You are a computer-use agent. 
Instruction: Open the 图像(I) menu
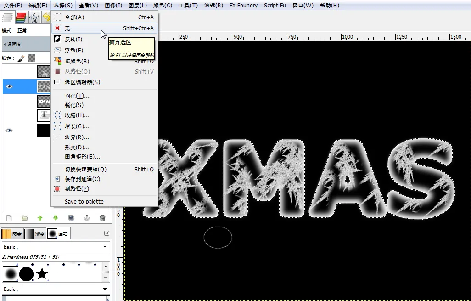(113, 6)
